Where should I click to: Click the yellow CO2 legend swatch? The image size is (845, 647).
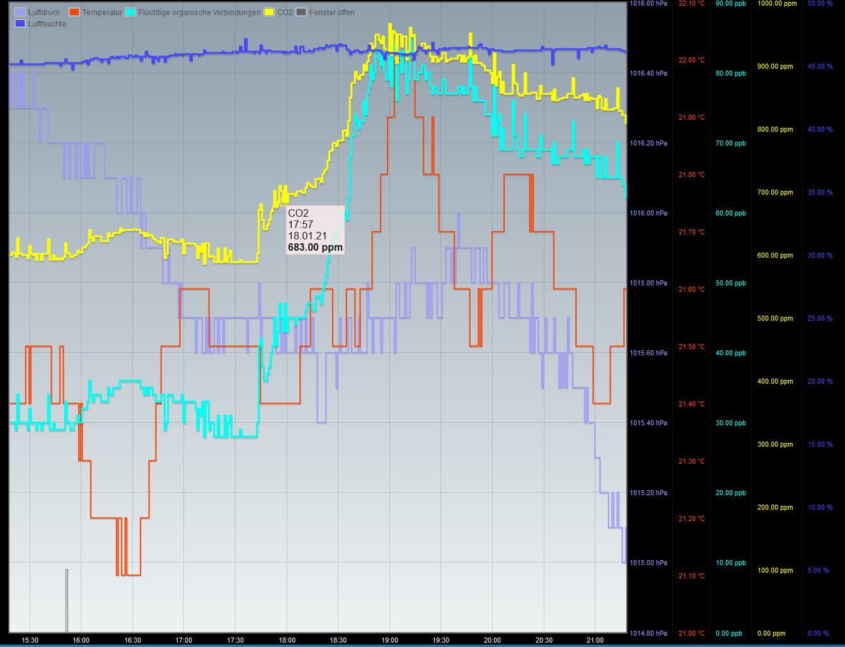tap(270, 13)
